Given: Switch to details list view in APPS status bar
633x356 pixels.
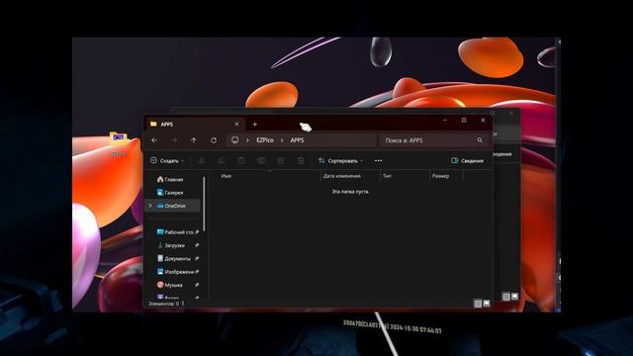Looking at the screenshot, I should click(478, 304).
